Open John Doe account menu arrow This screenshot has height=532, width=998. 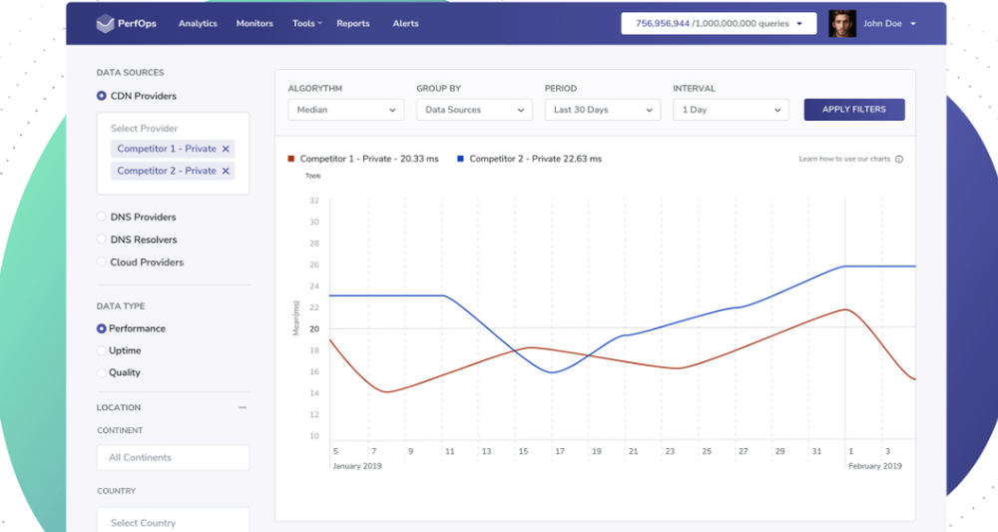tap(913, 24)
